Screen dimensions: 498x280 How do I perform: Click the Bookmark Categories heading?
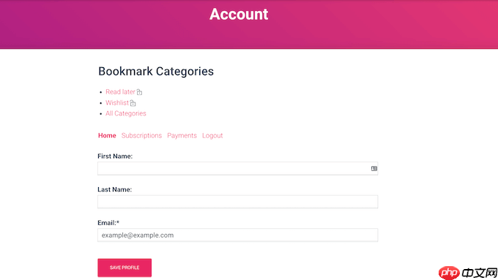[156, 72]
